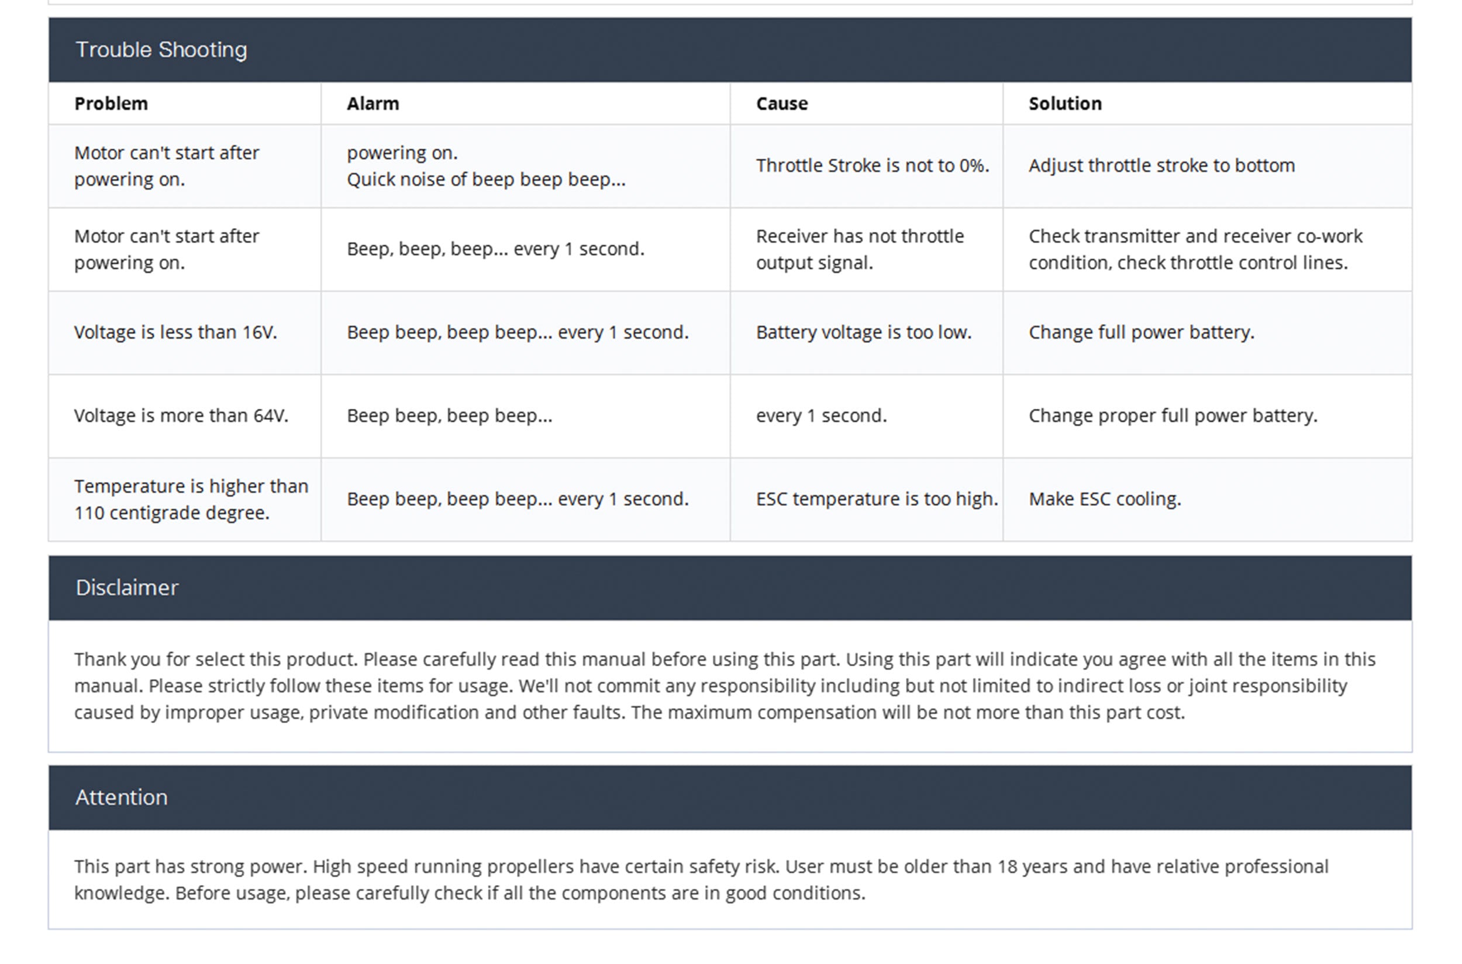This screenshot has width=1462, height=964.
Task: Click the 'Adjust throttle stroke to bottom' cell
Action: (x=1161, y=166)
